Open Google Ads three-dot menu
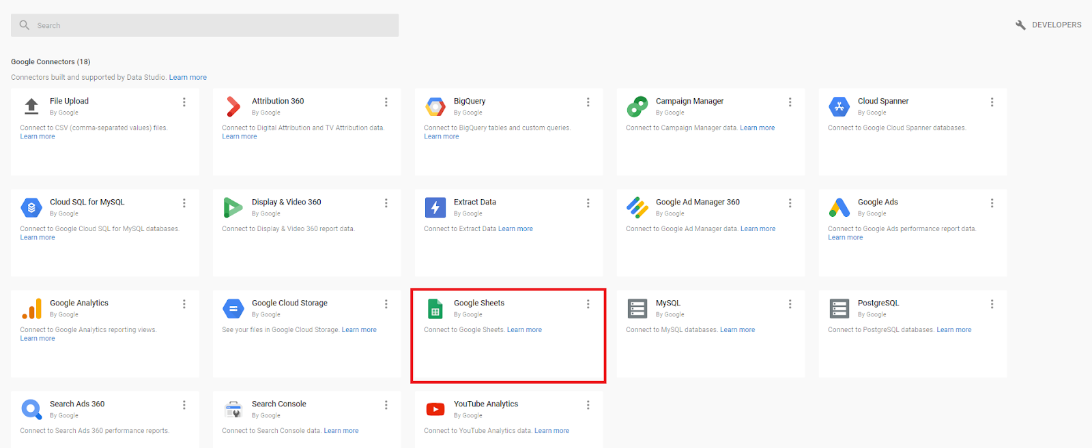 click(992, 203)
